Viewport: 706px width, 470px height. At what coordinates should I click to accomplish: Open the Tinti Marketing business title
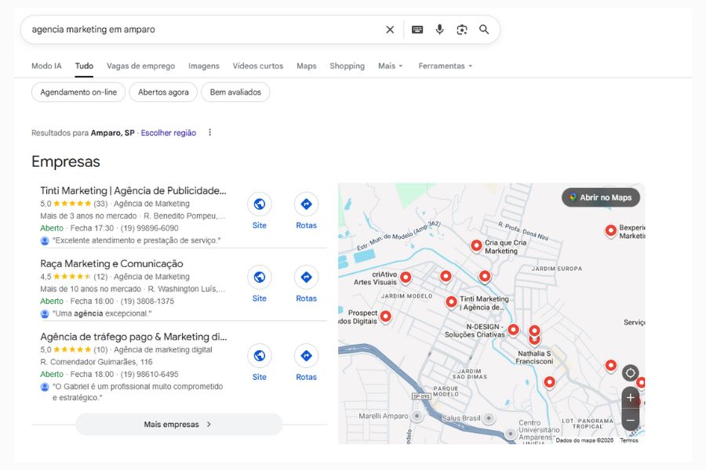[133, 190]
